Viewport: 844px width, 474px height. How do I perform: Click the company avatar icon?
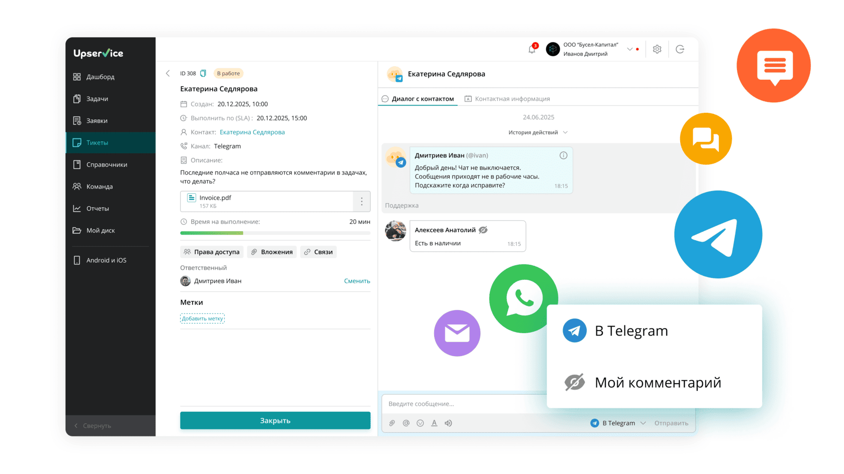553,49
